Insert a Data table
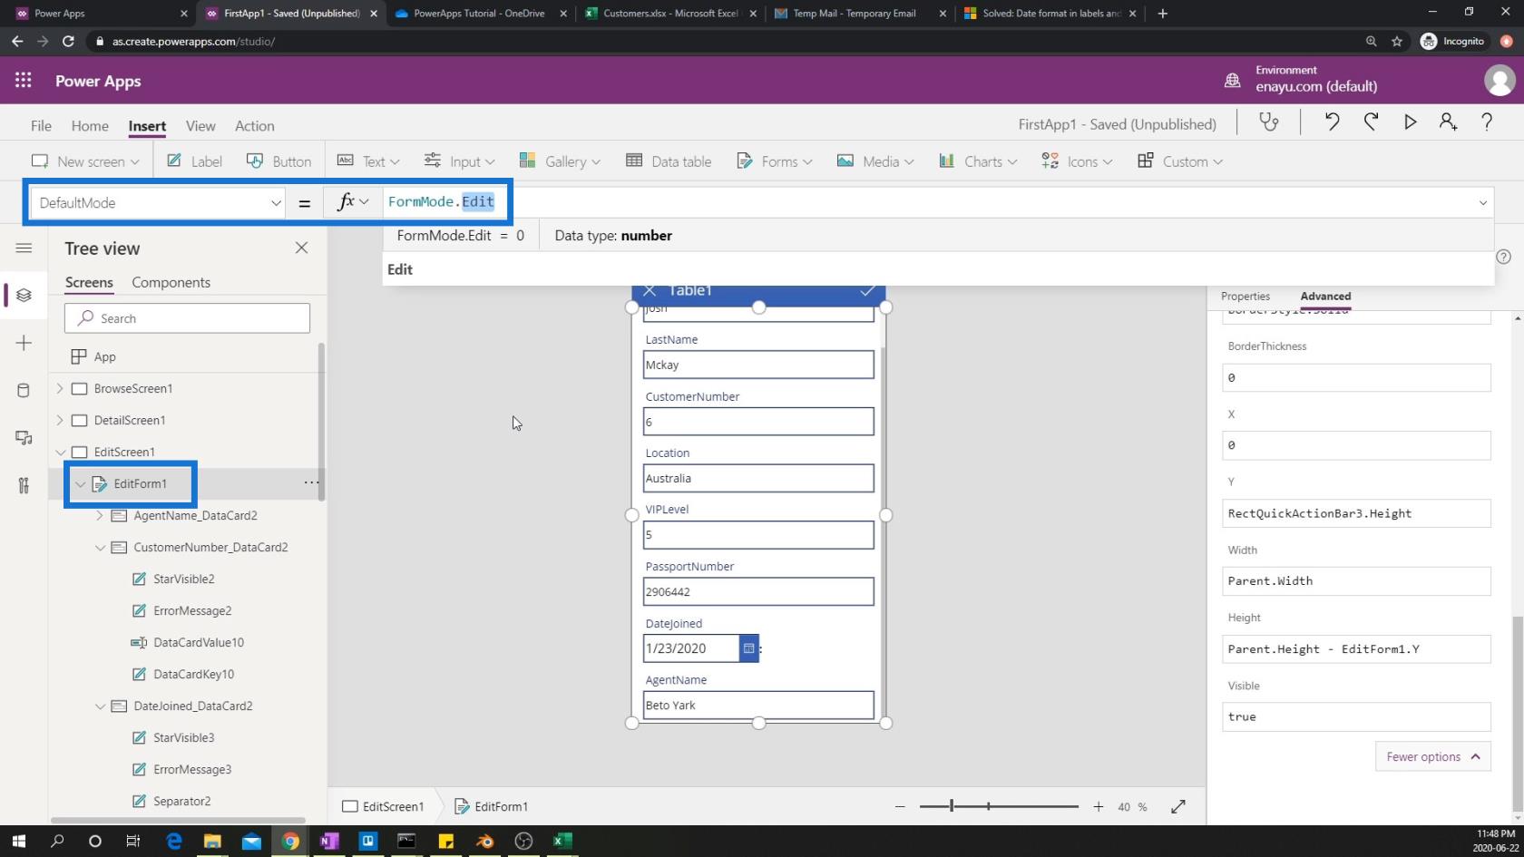This screenshot has width=1524, height=857. tap(669, 161)
